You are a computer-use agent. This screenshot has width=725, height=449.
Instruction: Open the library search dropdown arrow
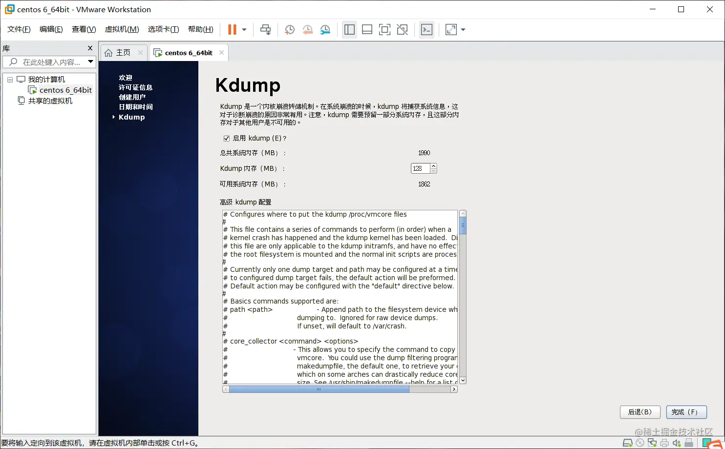(x=90, y=62)
